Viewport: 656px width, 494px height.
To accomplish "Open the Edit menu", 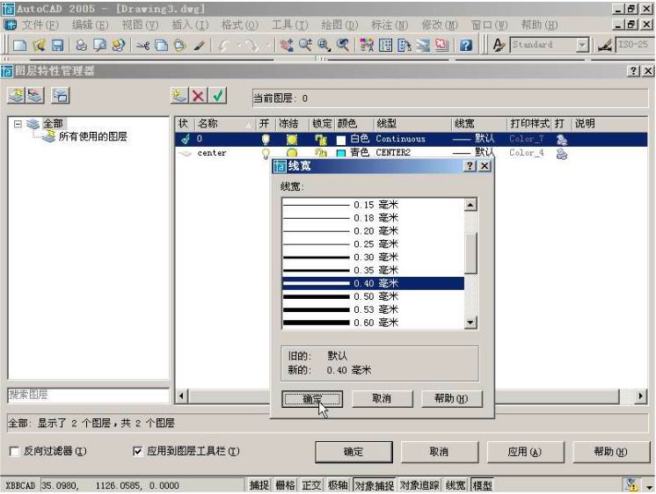I will click(x=90, y=25).
